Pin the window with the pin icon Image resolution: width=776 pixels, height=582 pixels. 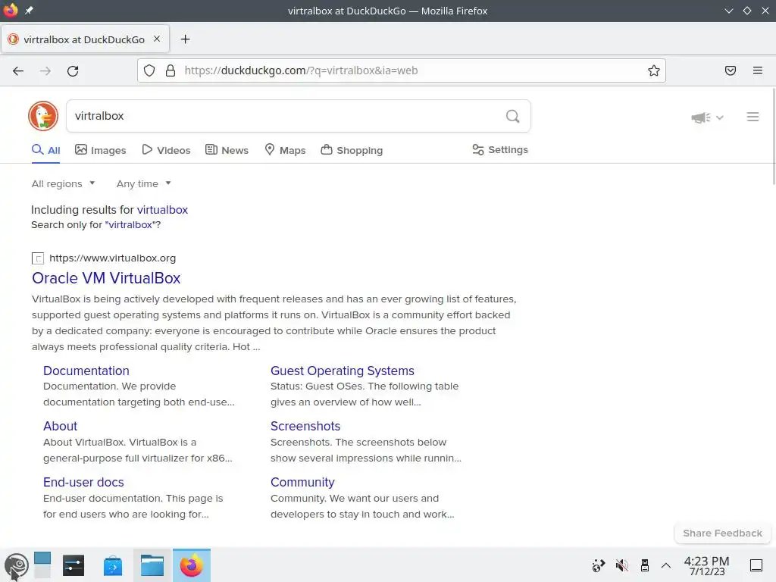(x=30, y=11)
